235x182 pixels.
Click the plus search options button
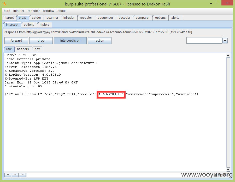click(x=8, y=175)
